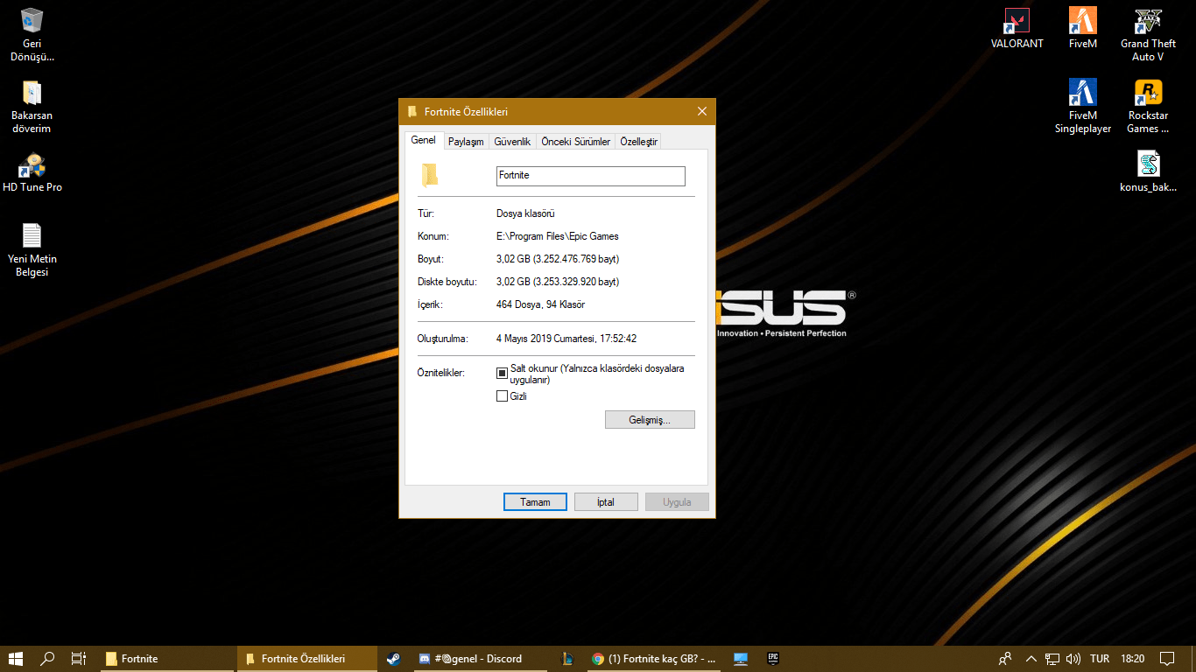
Task: Open the Paylaşım tab
Action: coord(466,142)
